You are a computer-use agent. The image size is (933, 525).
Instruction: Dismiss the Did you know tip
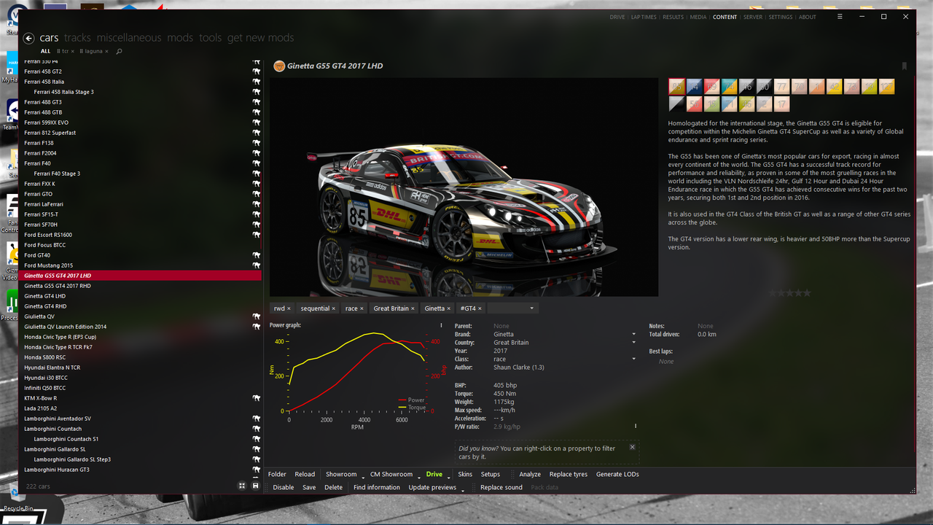[632, 447]
